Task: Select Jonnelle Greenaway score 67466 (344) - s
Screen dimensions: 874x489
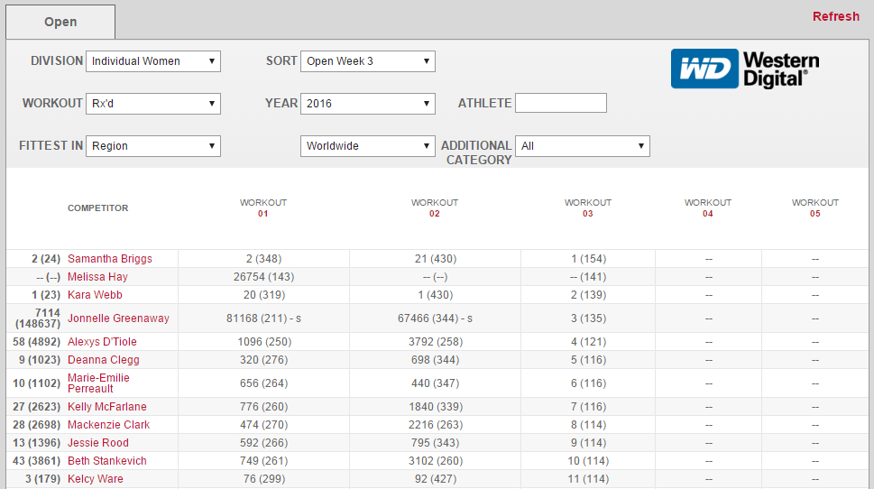Action: (435, 318)
